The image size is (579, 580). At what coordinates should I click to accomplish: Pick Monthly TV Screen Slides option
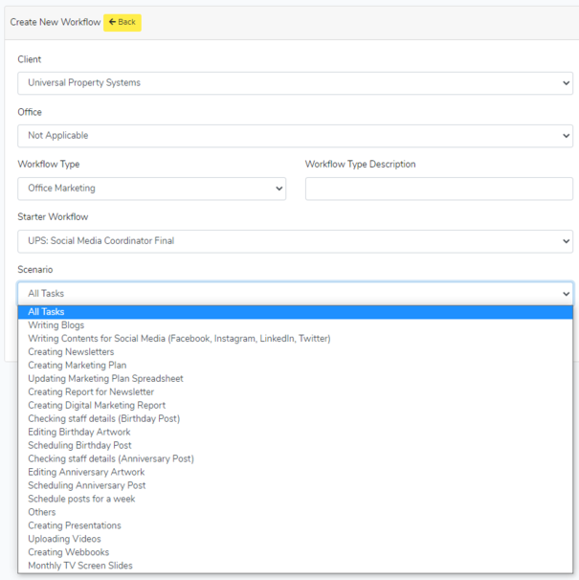(x=80, y=566)
